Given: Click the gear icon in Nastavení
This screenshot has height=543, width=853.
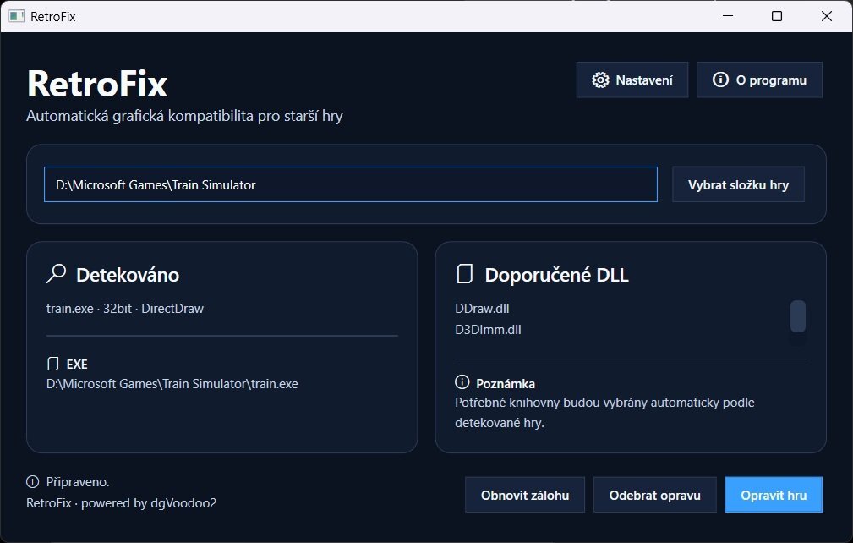Looking at the screenshot, I should tap(600, 80).
